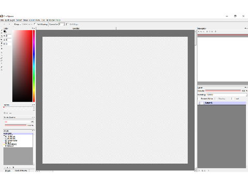Click the Correction value stepper
This screenshot has height=186, width=248.
point(64,24)
